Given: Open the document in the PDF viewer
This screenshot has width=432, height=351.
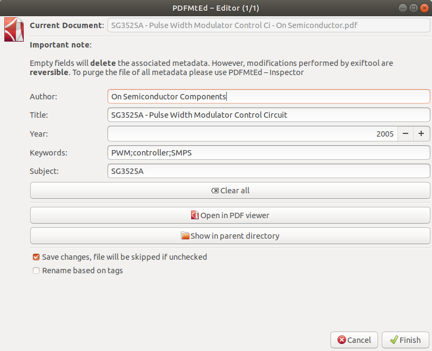Looking at the screenshot, I should pos(230,215).
